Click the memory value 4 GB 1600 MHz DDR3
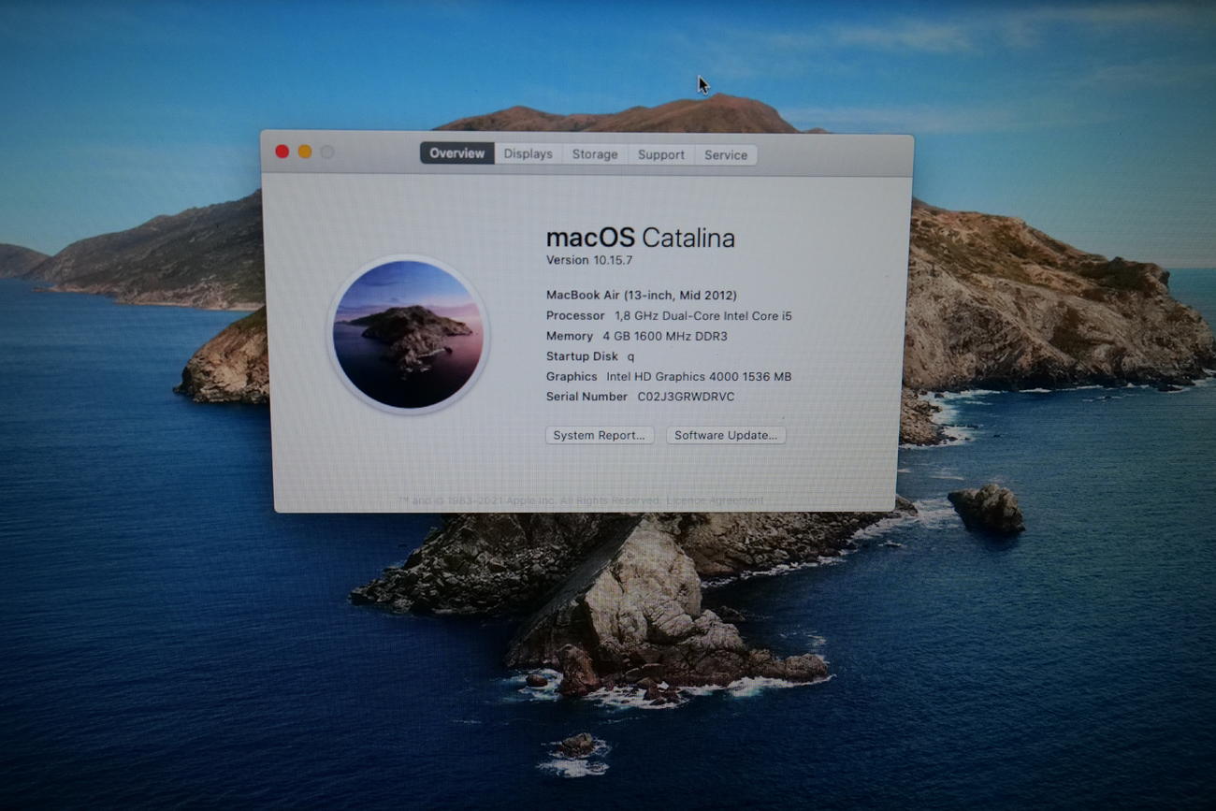This screenshot has width=1216, height=811. tap(665, 336)
